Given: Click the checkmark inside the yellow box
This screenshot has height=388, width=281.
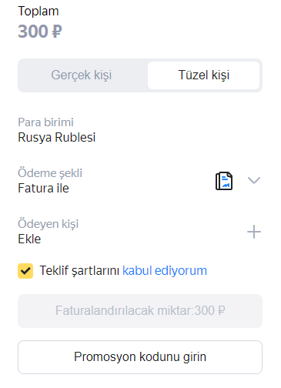Looking at the screenshot, I should [25, 271].
